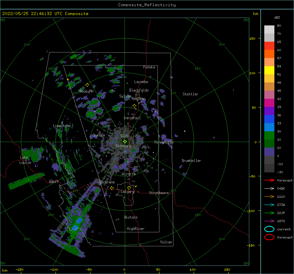Click the Composite_Reflectivity title text
Viewport: 294px width, 274px height.
[x=147, y=5]
